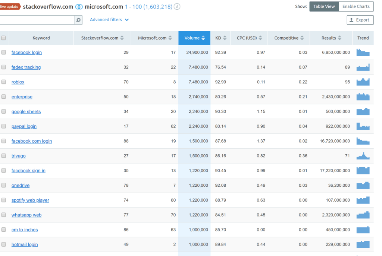
Task: Sort by Microsoft.com column arrows
Action: (170, 38)
